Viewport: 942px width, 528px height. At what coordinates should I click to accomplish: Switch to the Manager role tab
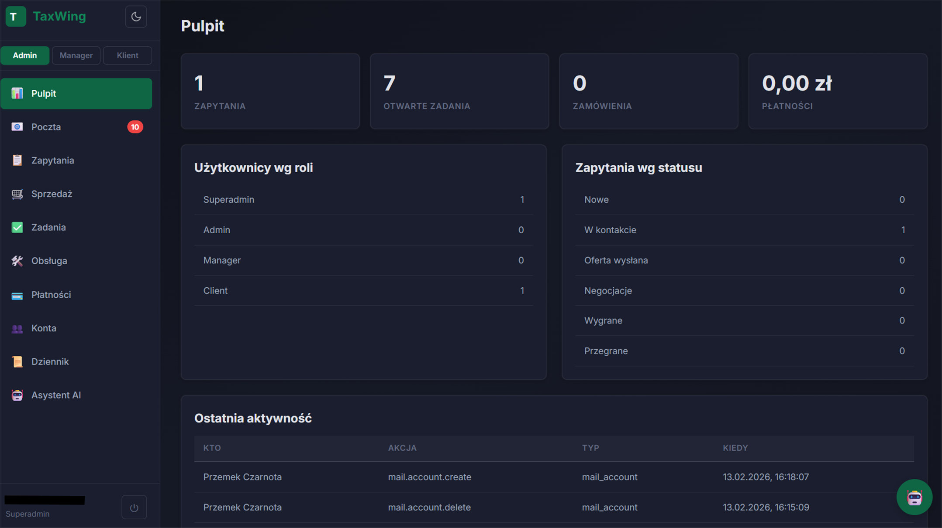pos(76,55)
